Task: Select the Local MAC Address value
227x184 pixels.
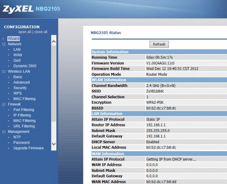Action: pyautogui.click(x=161, y=147)
